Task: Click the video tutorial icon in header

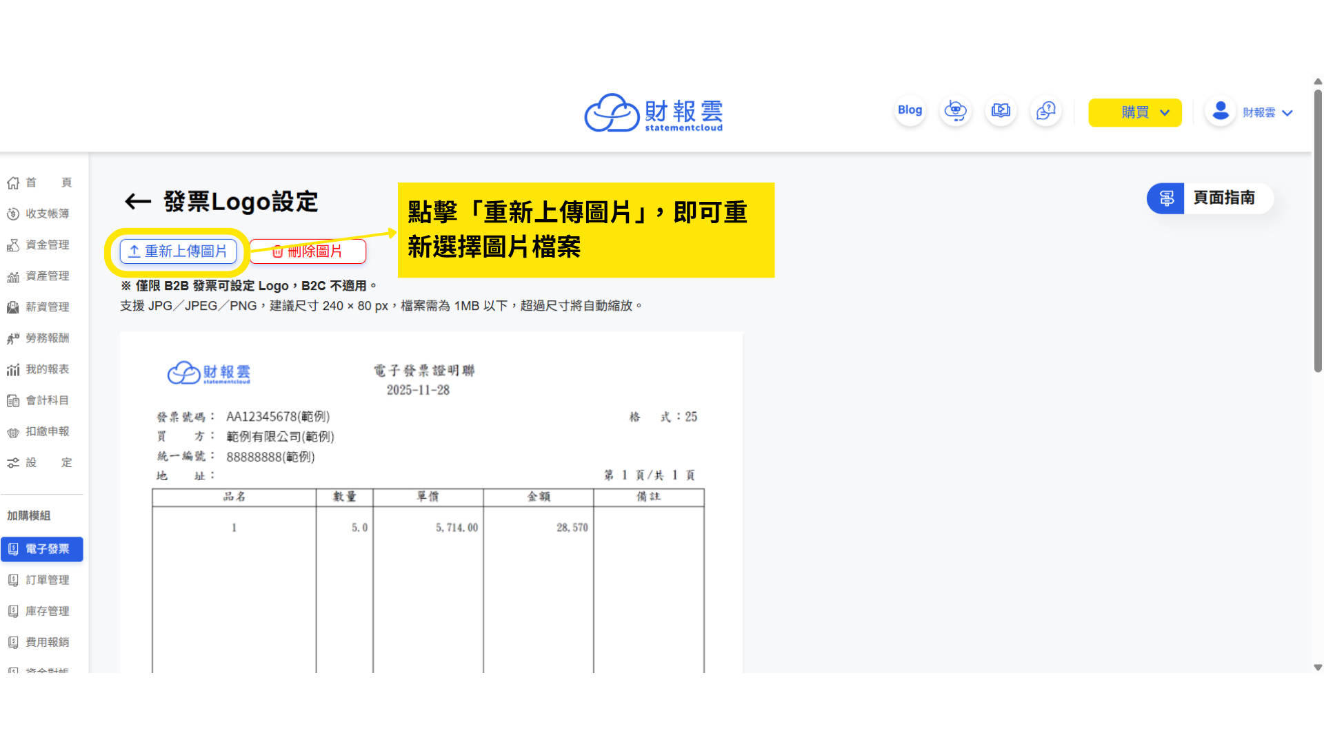Action: [1001, 111]
